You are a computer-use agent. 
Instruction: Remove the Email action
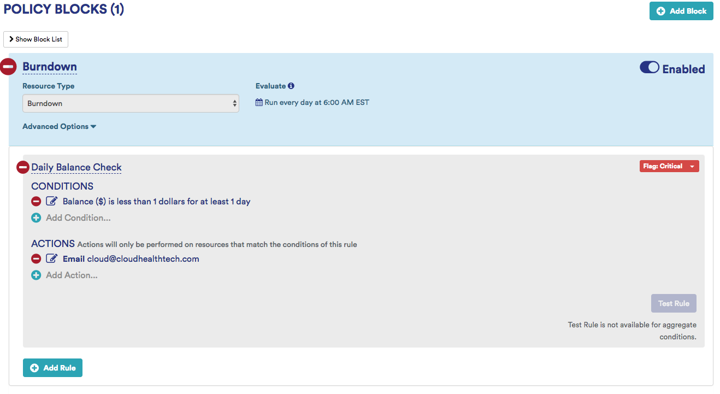click(36, 259)
